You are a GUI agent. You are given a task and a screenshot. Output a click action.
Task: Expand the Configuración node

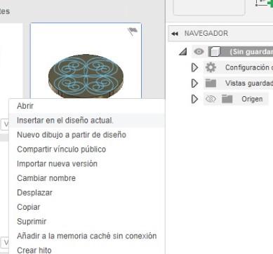[194, 67]
